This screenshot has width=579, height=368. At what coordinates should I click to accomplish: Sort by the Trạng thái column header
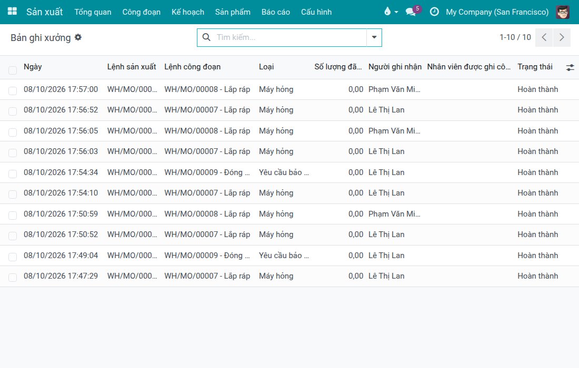point(535,67)
